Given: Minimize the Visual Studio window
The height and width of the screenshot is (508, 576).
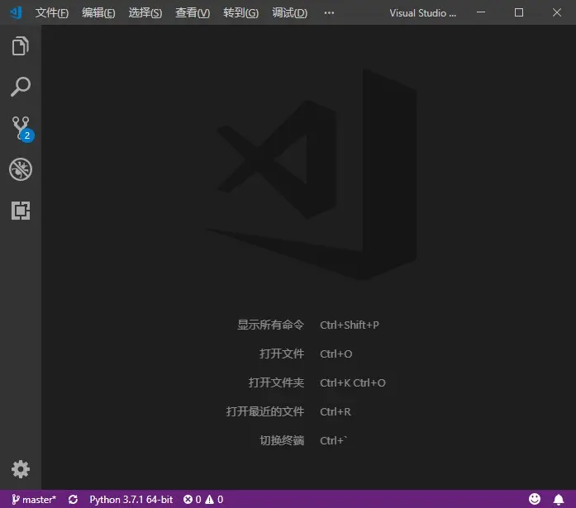Looking at the screenshot, I should [481, 12].
